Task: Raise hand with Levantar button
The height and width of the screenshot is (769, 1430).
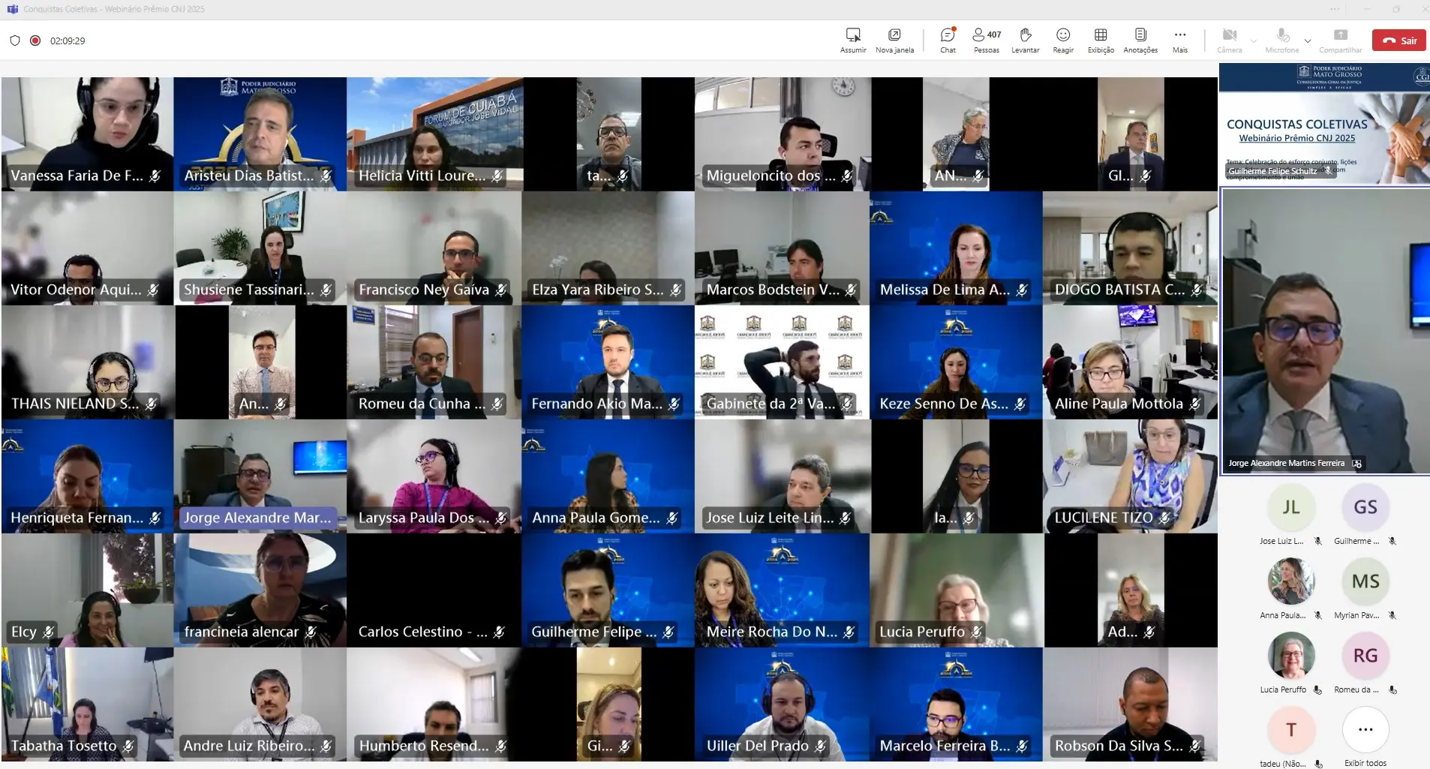Action: [1025, 40]
